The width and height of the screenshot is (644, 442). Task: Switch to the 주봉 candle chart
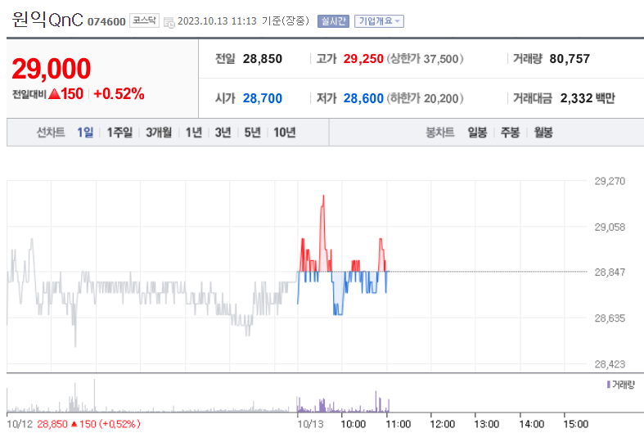point(510,133)
